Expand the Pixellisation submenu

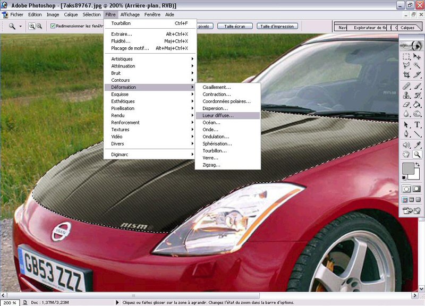pyautogui.click(x=150, y=108)
